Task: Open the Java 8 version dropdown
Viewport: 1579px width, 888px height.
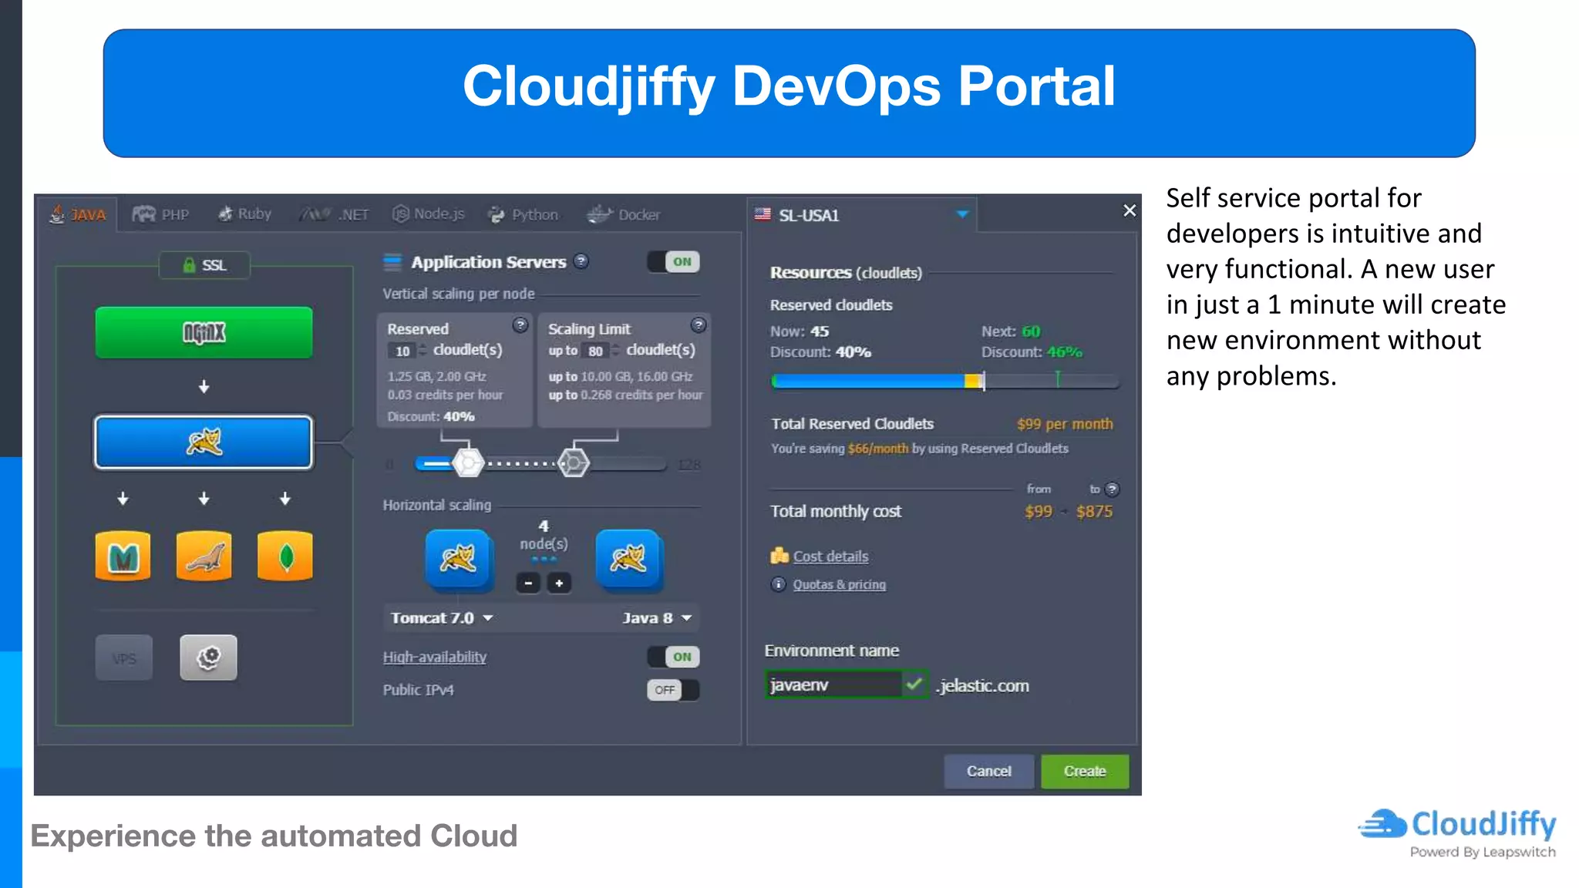Action: [657, 618]
